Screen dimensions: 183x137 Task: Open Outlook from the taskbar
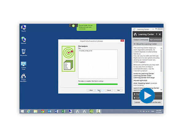49,111
